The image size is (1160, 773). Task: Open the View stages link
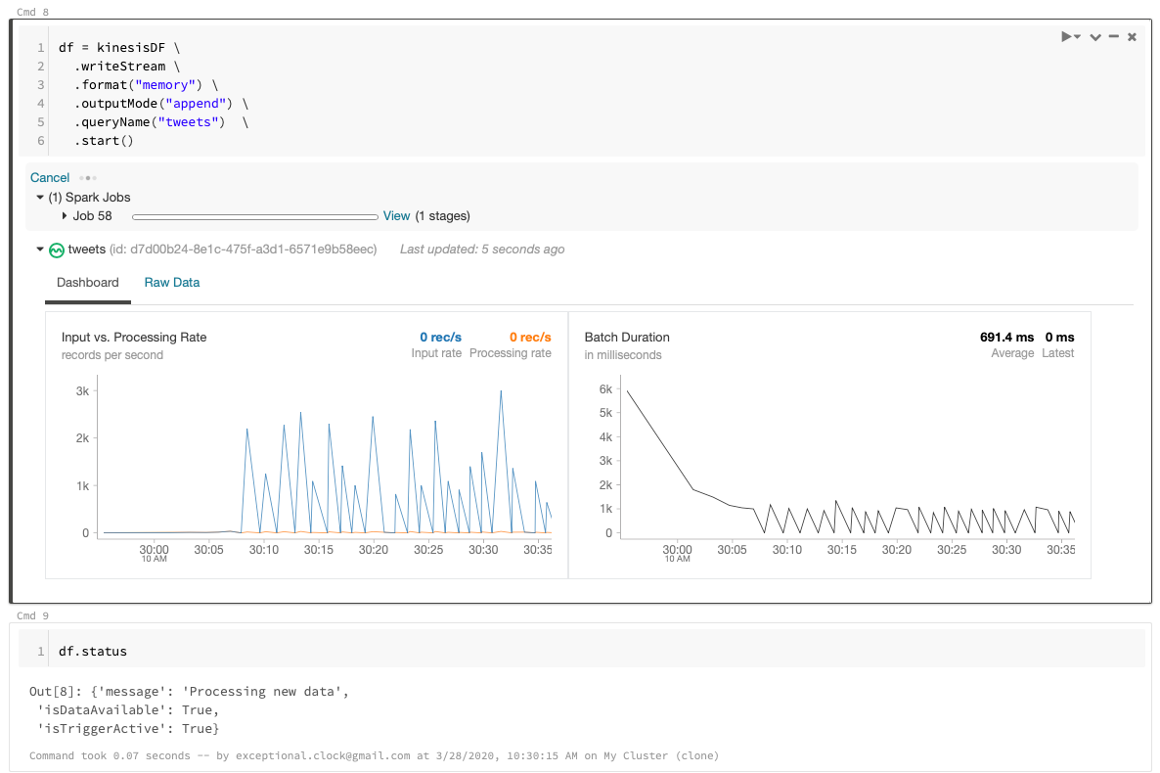(396, 216)
